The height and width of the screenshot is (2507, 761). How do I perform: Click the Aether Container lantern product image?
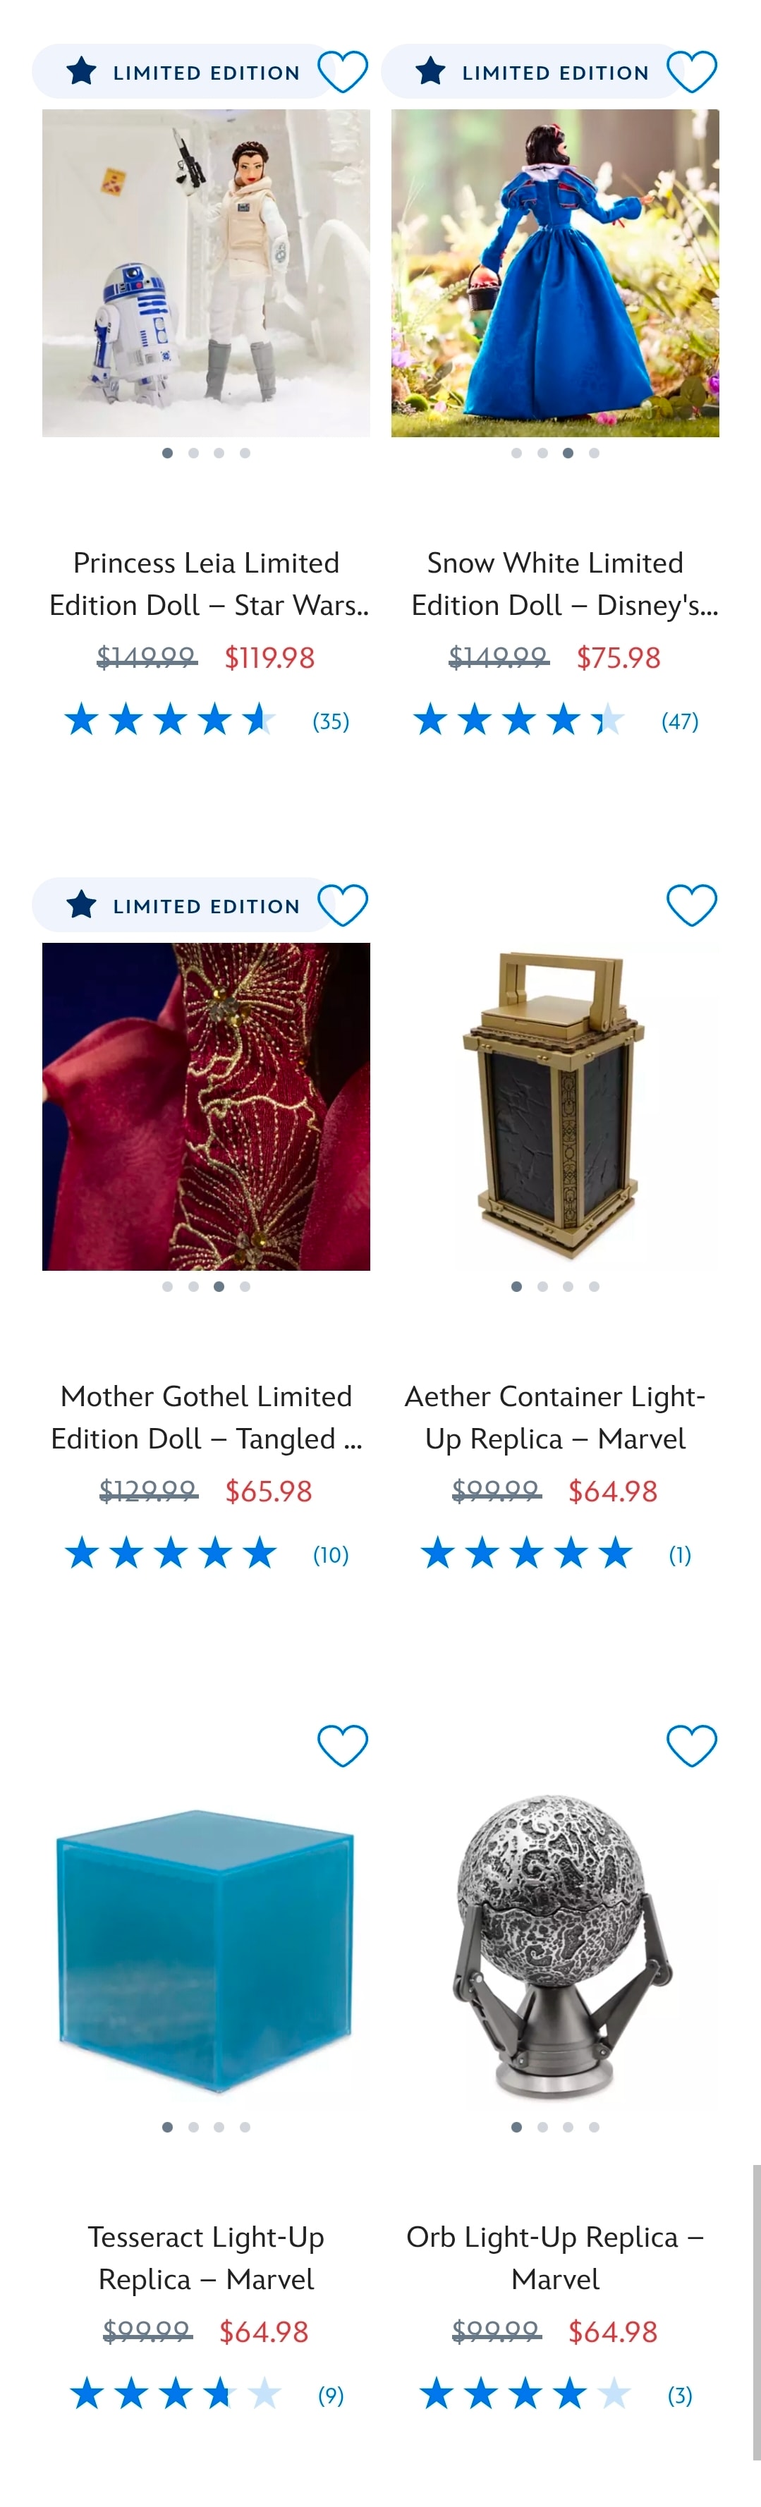click(554, 1106)
